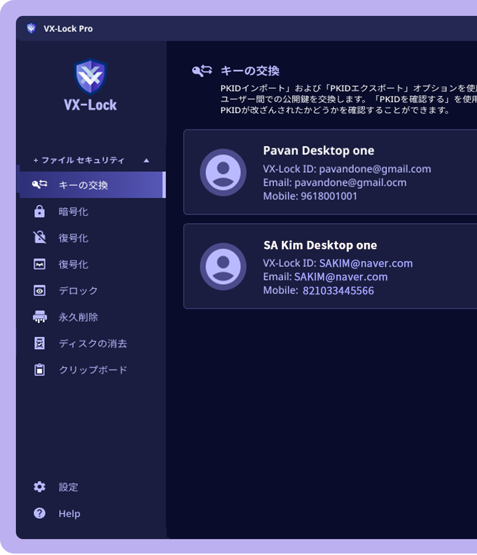
Task: Select the SA Kim Desktop one contact card title
Action: click(x=320, y=245)
